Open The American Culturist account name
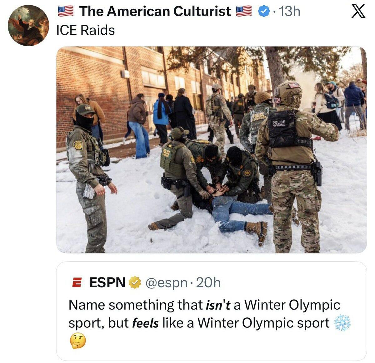The height and width of the screenshot is (363, 375). click(155, 12)
